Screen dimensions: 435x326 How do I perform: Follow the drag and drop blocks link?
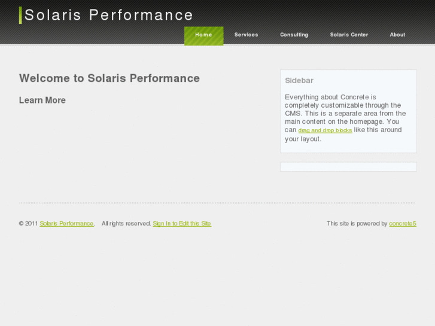pos(325,130)
